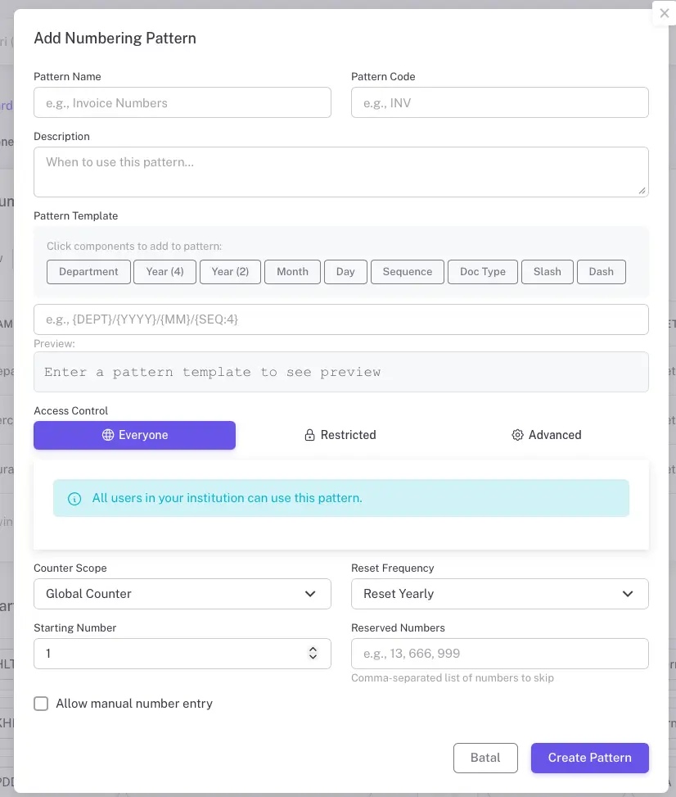
Task: Open the Counter Scope dropdown
Action: click(182, 594)
